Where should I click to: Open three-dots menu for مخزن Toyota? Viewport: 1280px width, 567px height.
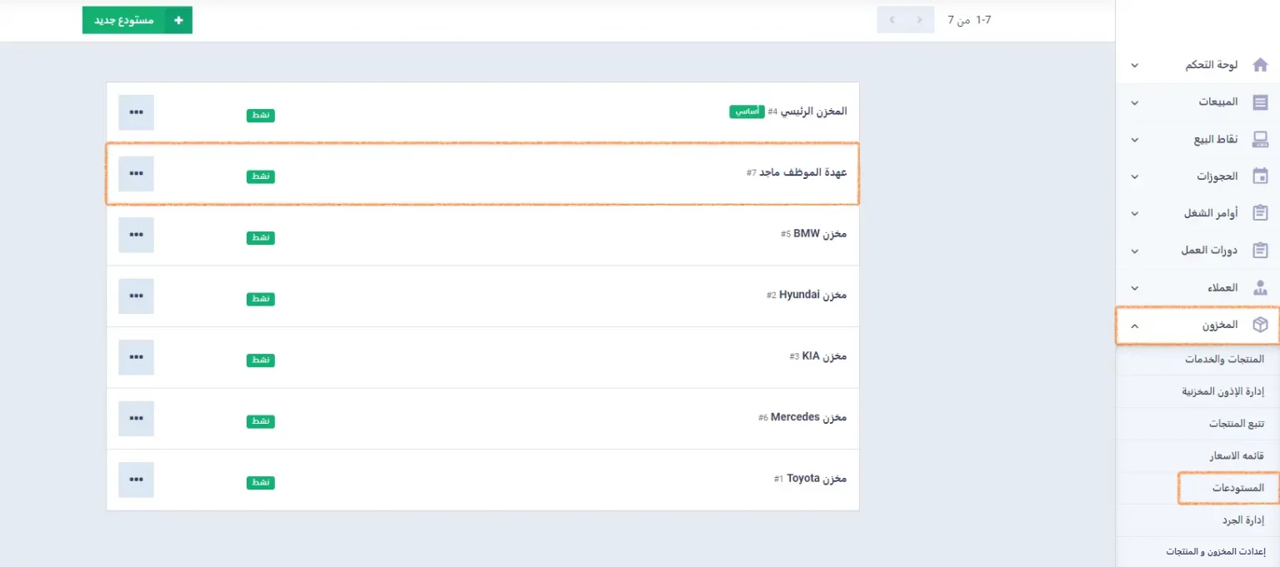point(136,480)
